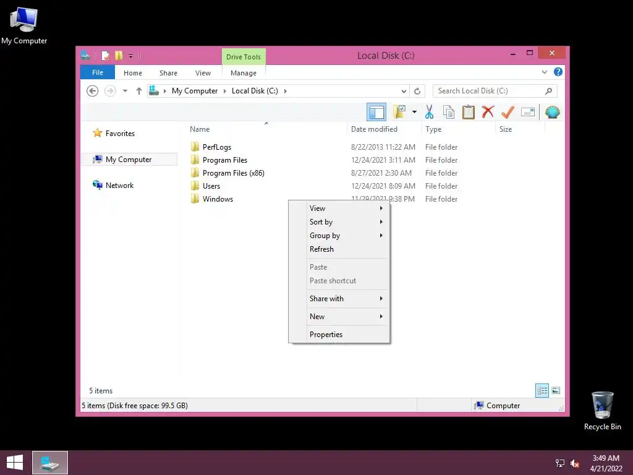Click the Paste clipboard toolbar icon

click(x=469, y=112)
